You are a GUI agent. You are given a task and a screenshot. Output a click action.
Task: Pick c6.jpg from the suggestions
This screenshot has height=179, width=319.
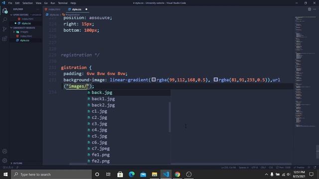click(x=129, y=143)
